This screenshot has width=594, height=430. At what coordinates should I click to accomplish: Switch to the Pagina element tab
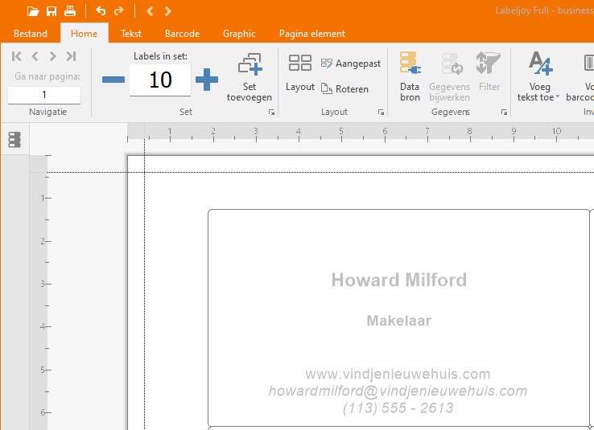(x=312, y=34)
